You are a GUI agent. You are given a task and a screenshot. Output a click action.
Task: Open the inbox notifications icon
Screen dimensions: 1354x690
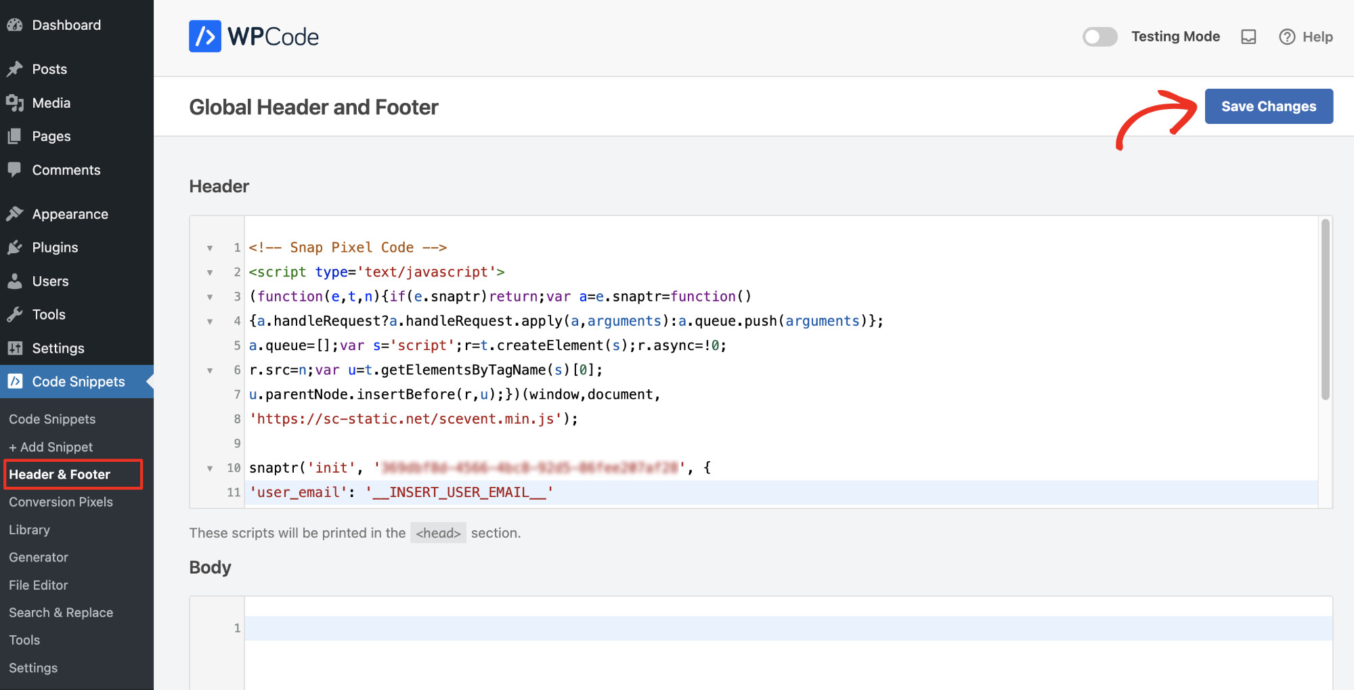pos(1248,37)
